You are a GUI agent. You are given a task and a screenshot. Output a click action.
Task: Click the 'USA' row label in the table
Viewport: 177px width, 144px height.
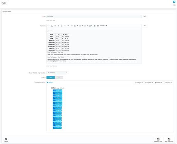52,38
